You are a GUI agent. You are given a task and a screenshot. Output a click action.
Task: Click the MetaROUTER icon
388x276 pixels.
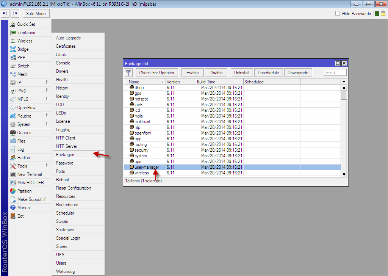click(13, 183)
